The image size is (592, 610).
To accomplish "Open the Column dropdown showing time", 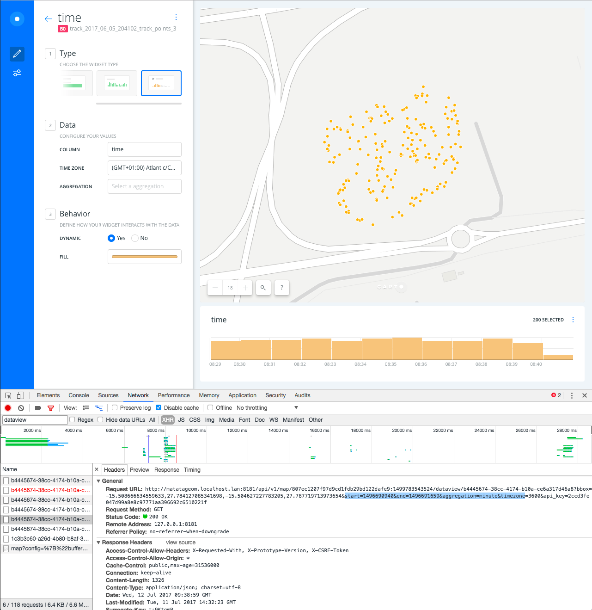I will [145, 149].
